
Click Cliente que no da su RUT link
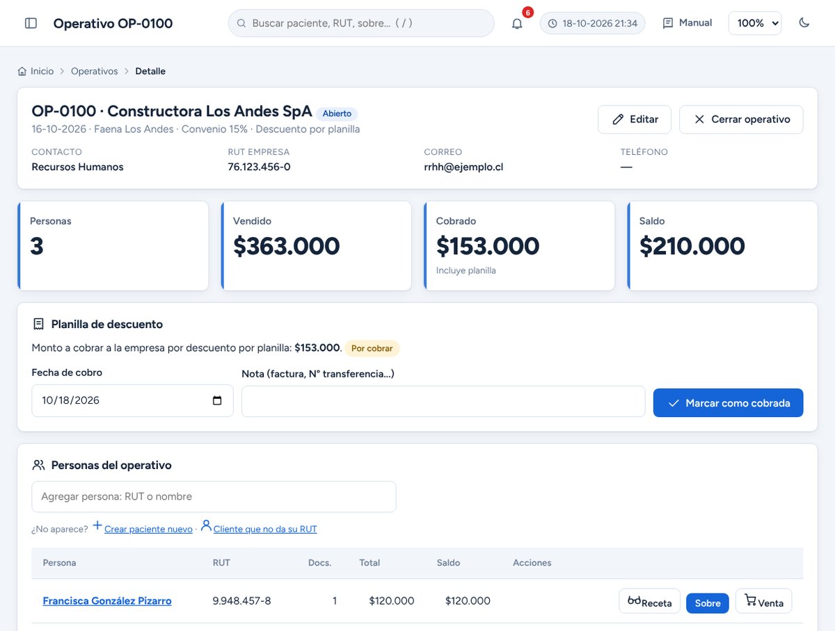(x=265, y=529)
